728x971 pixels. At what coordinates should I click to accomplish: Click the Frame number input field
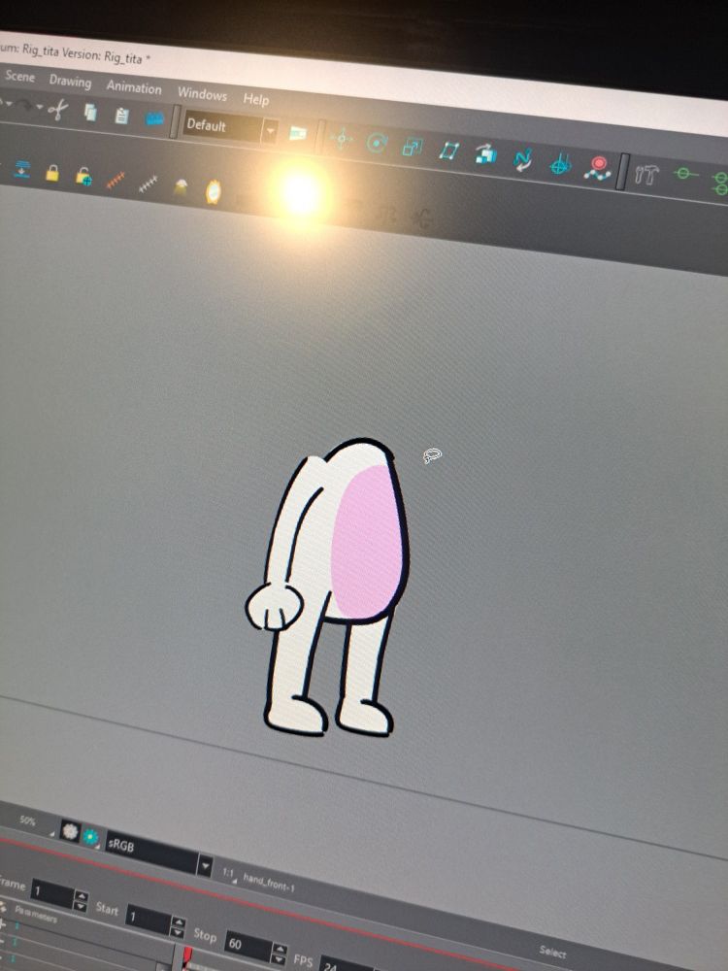[52, 893]
